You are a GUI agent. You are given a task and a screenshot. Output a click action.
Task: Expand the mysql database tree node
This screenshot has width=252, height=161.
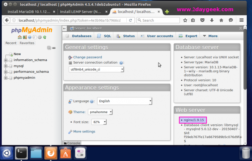pos(6,66)
